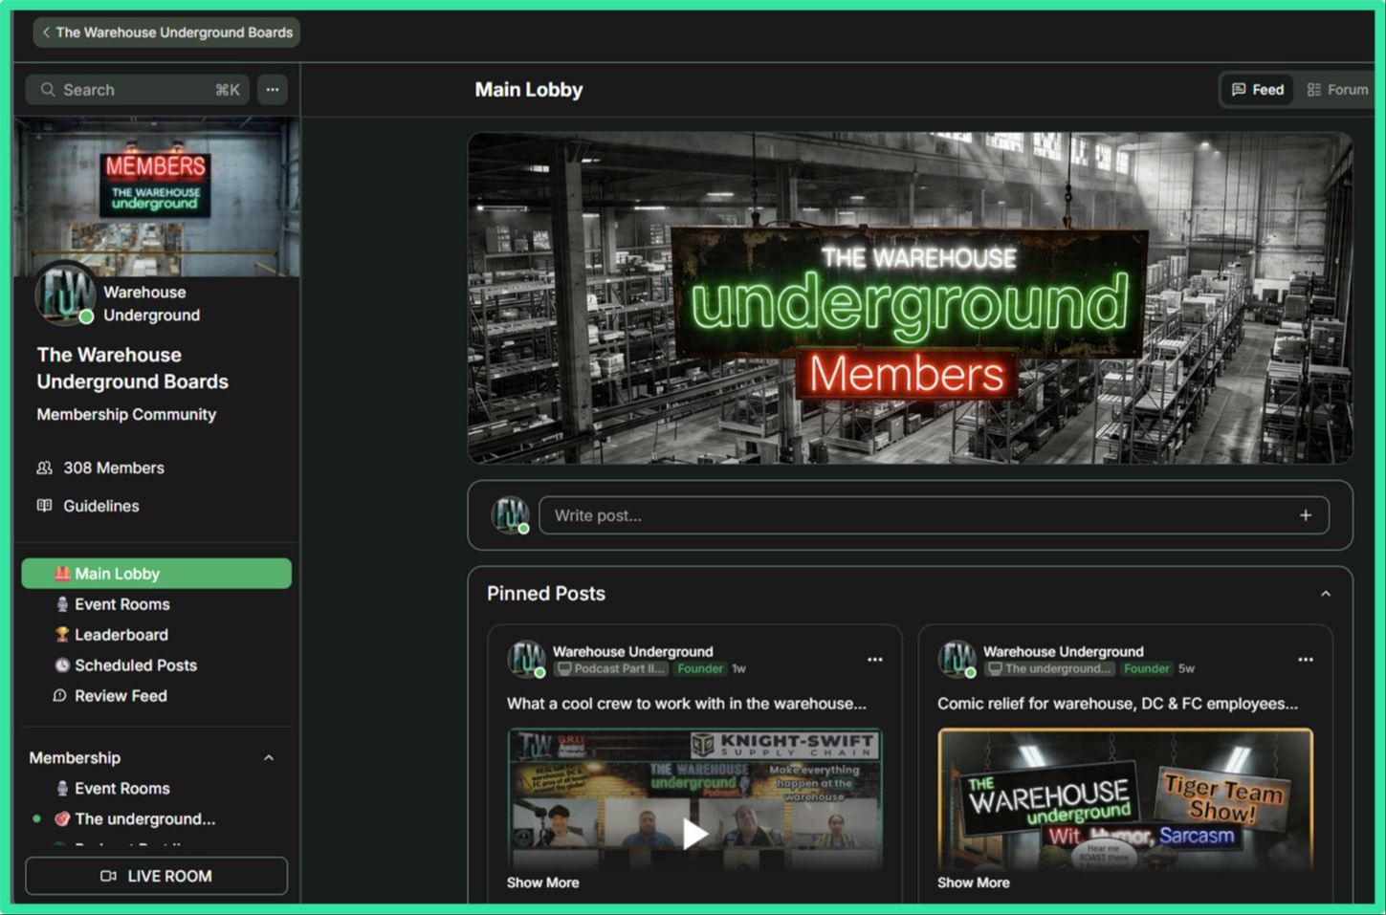
Task: Click the sidebar three-dot options button
Action: pos(273,90)
